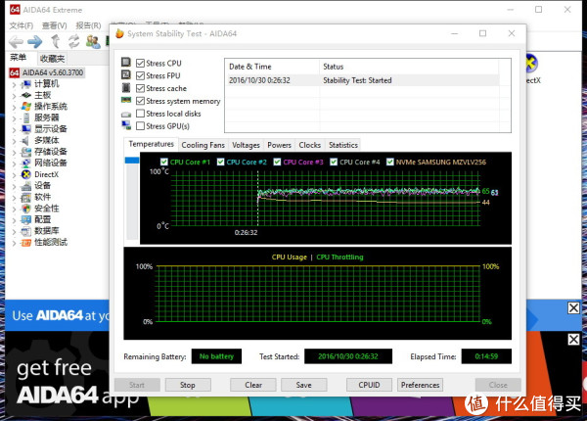Click the up-level arrow in toolbar
This screenshot has height=421, width=587.
tap(55, 41)
